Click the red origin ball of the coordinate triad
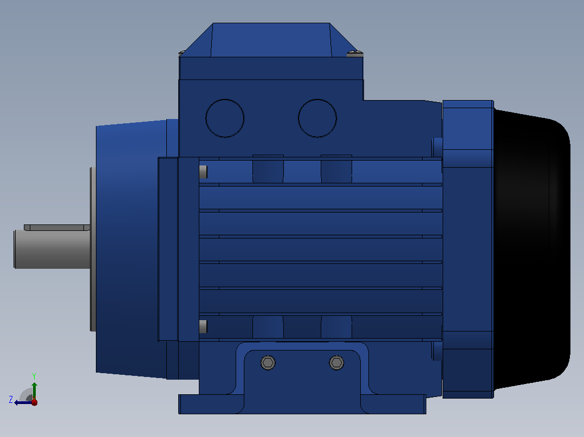 (x=34, y=402)
